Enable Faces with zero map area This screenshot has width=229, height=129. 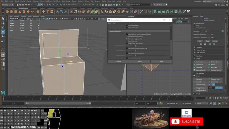click(127, 53)
